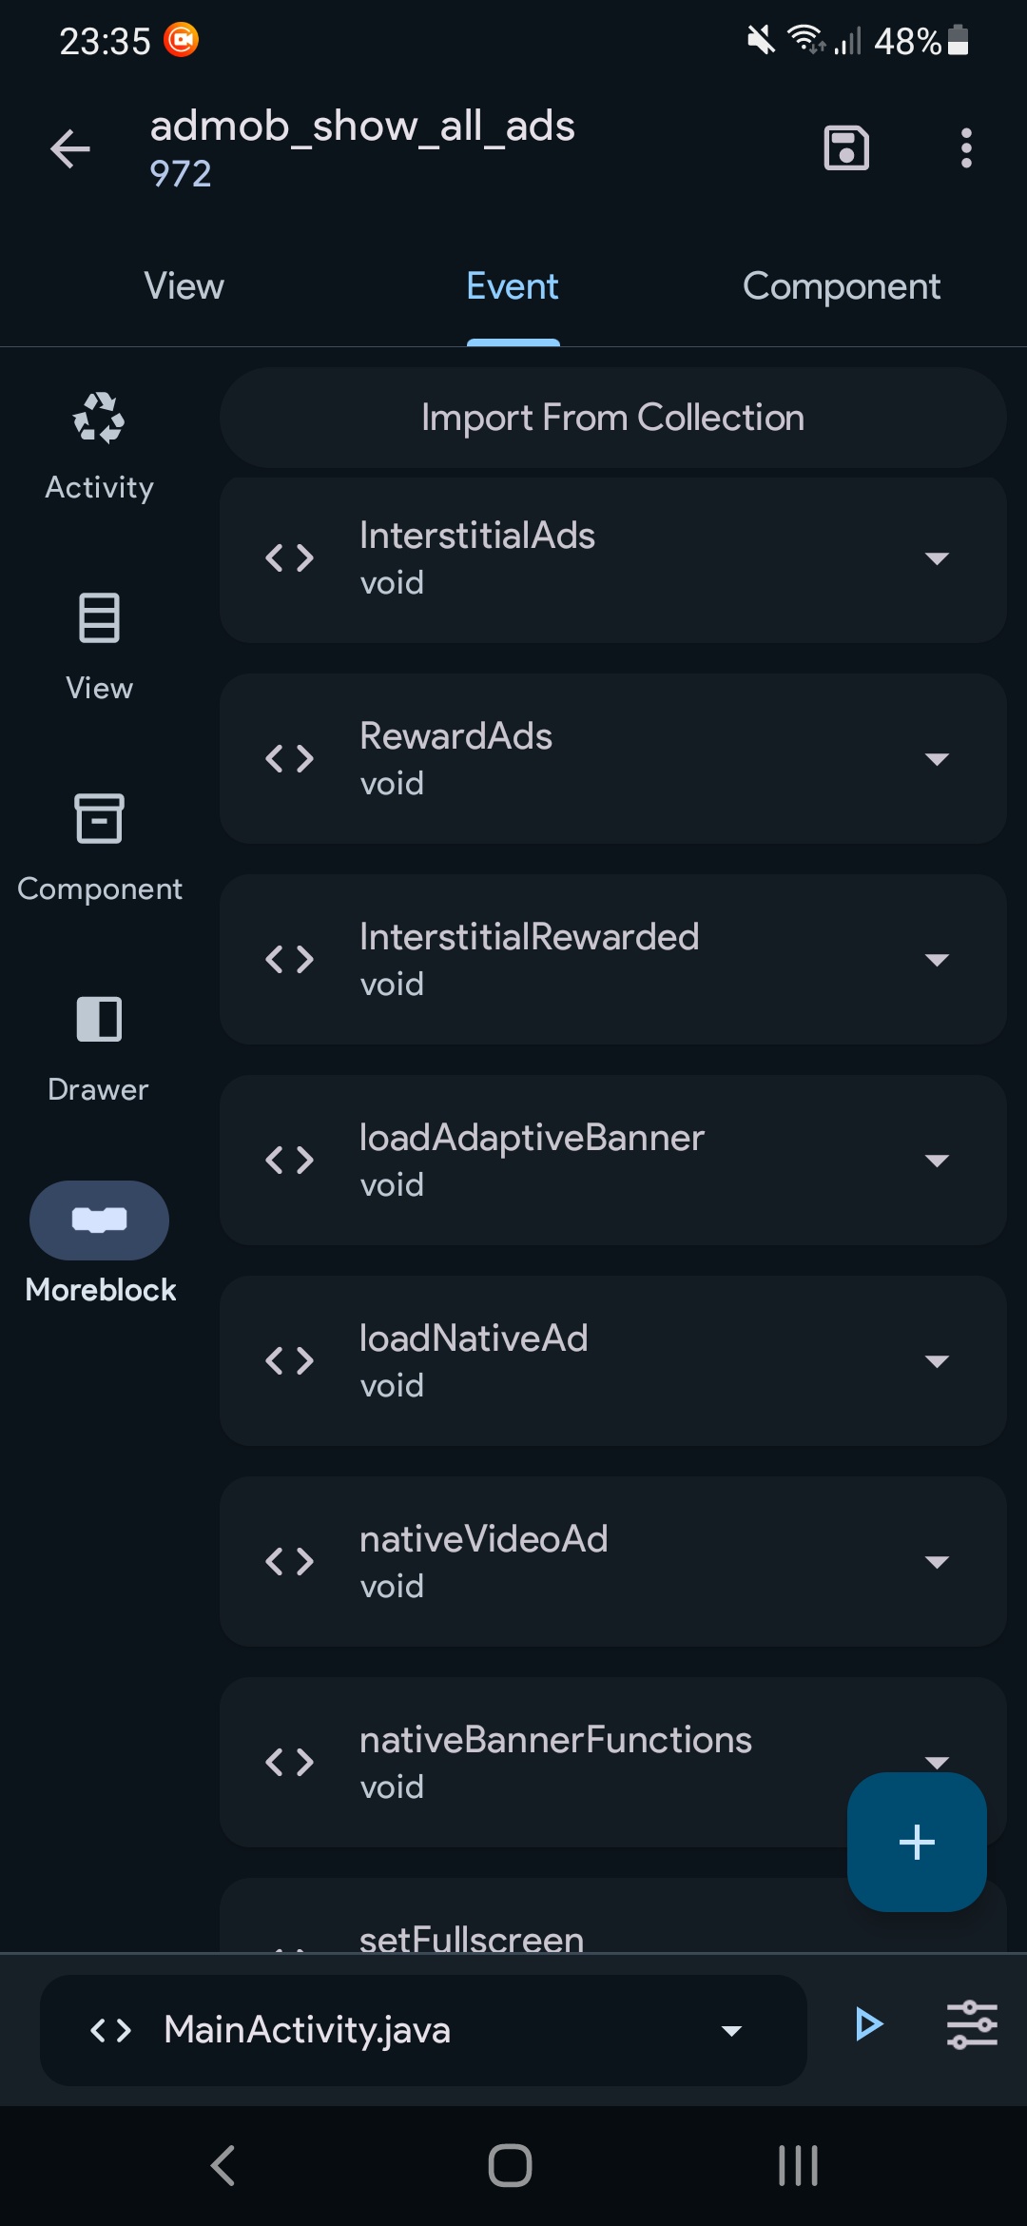1027x2226 pixels.
Task: Open the nativeVideoAd moreblock
Action: click(x=613, y=1561)
